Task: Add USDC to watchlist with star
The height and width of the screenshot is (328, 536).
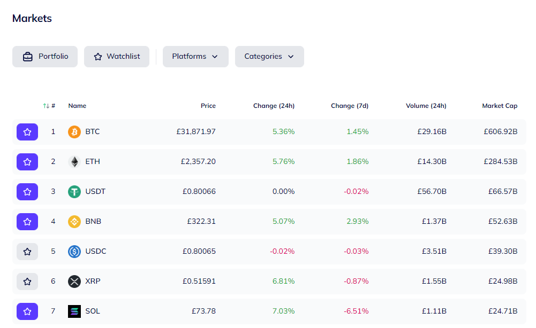Action: tap(27, 252)
